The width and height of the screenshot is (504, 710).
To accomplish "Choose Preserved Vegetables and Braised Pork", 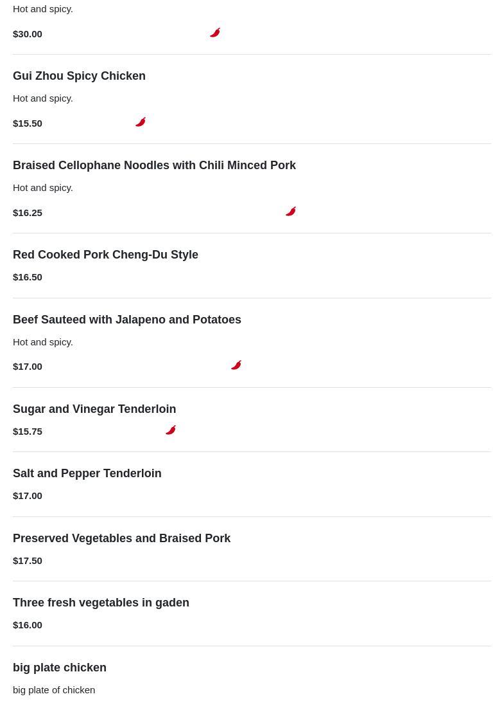I will (121, 538).
